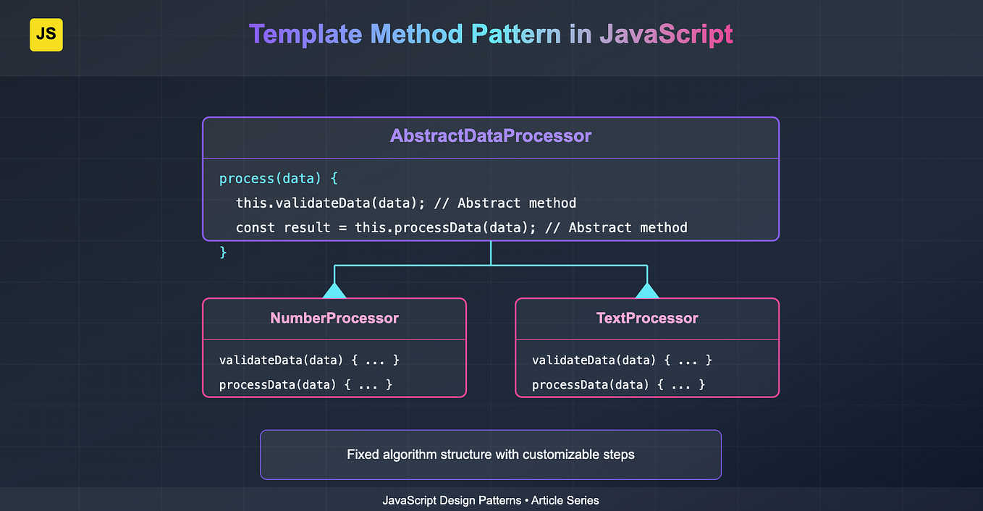
Task: Collapse the TextProcessor class box
Action: [646, 347]
